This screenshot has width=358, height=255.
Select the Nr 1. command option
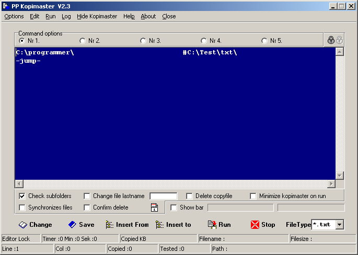click(22, 41)
